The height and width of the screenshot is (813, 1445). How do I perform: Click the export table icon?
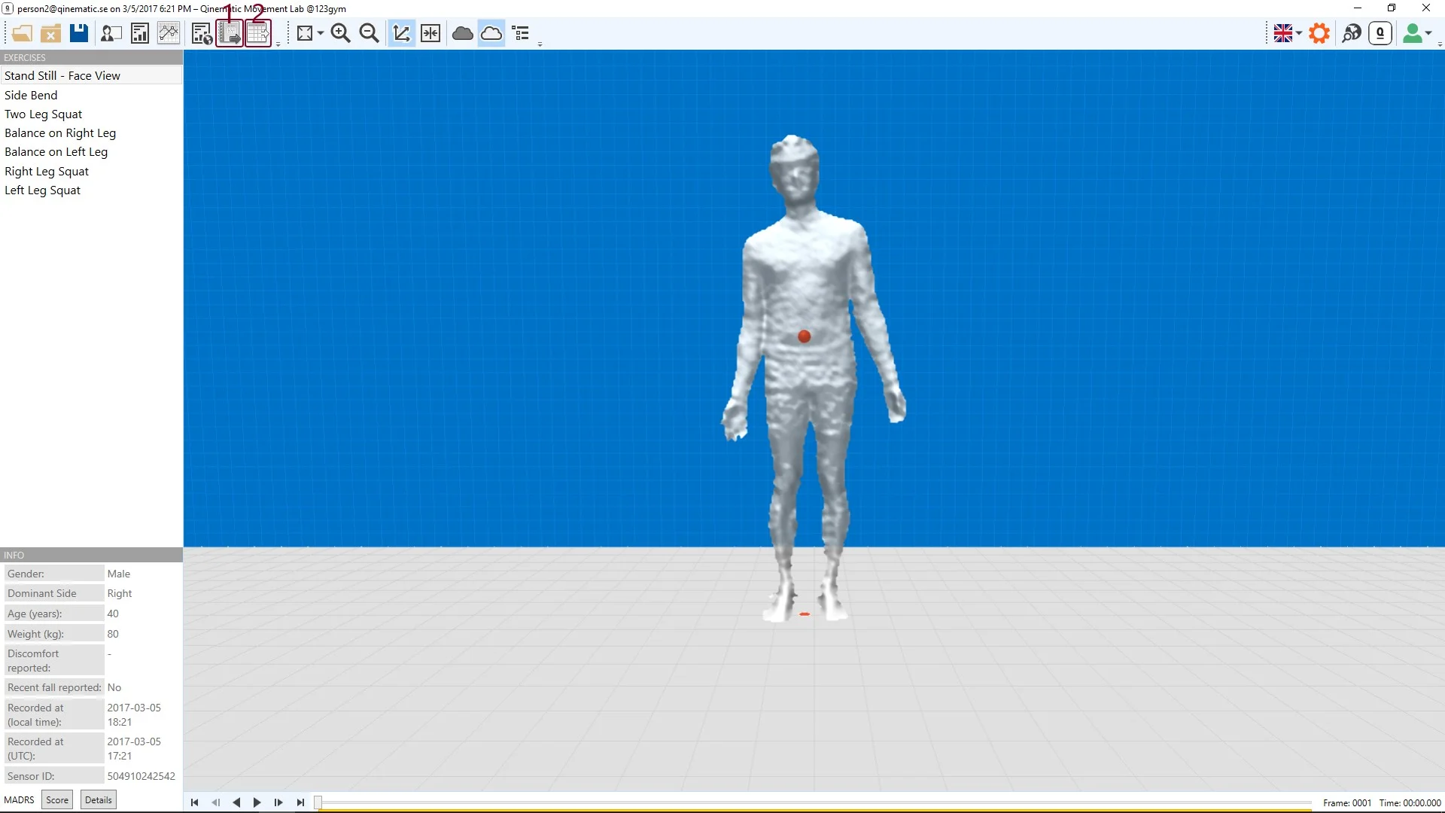point(258,34)
